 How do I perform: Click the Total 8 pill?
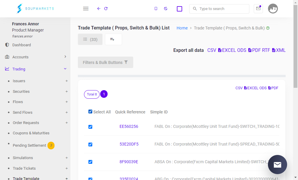point(92,94)
